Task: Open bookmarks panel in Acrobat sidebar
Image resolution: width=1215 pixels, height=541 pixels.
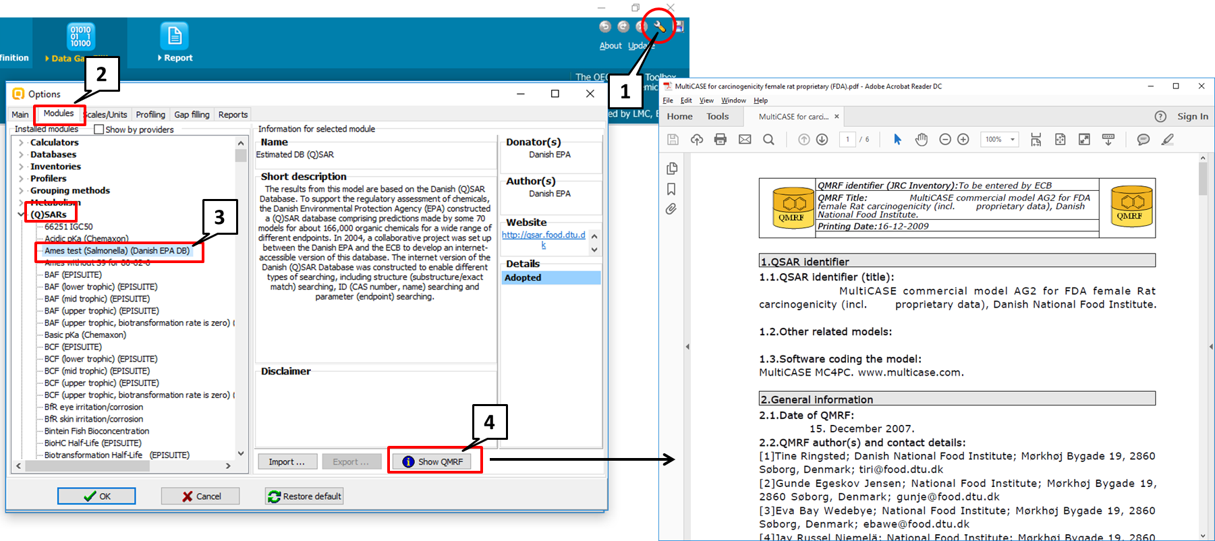Action: (x=671, y=189)
